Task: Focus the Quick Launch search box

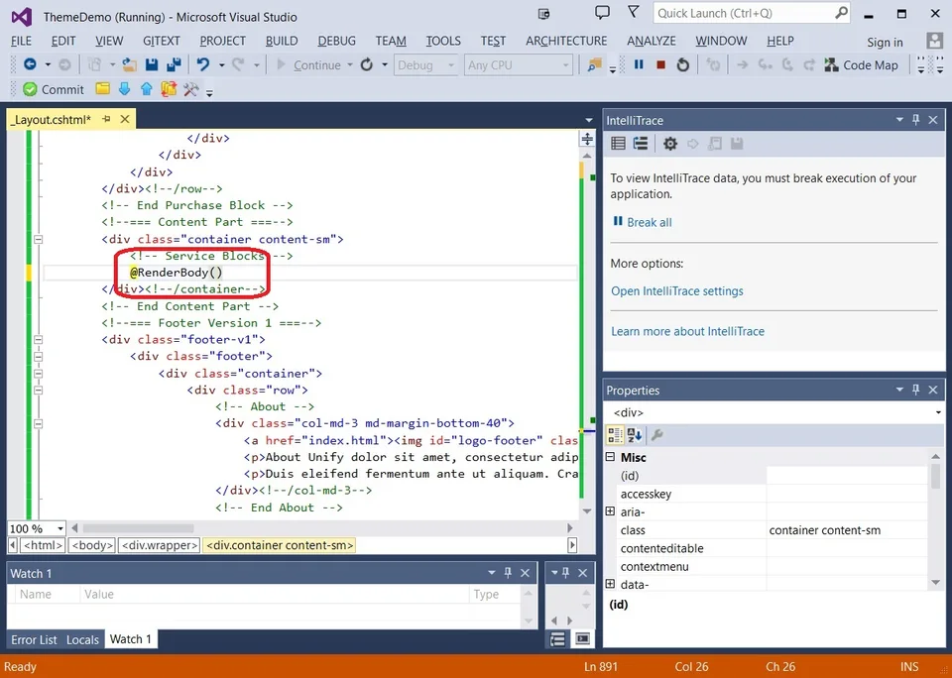Action: pos(752,13)
